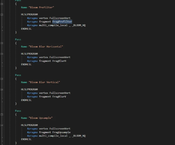Click the FragBlurH fragment function name

pyautogui.click(x=59, y=61)
